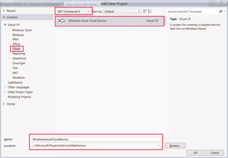Switch to small icons list view
Screen dimensions: 228x158
(x=150, y=11)
